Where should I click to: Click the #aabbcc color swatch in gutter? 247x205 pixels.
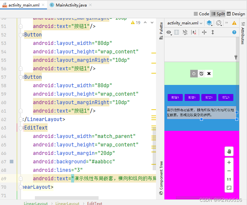pyautogui.click(x=11, y=161)
